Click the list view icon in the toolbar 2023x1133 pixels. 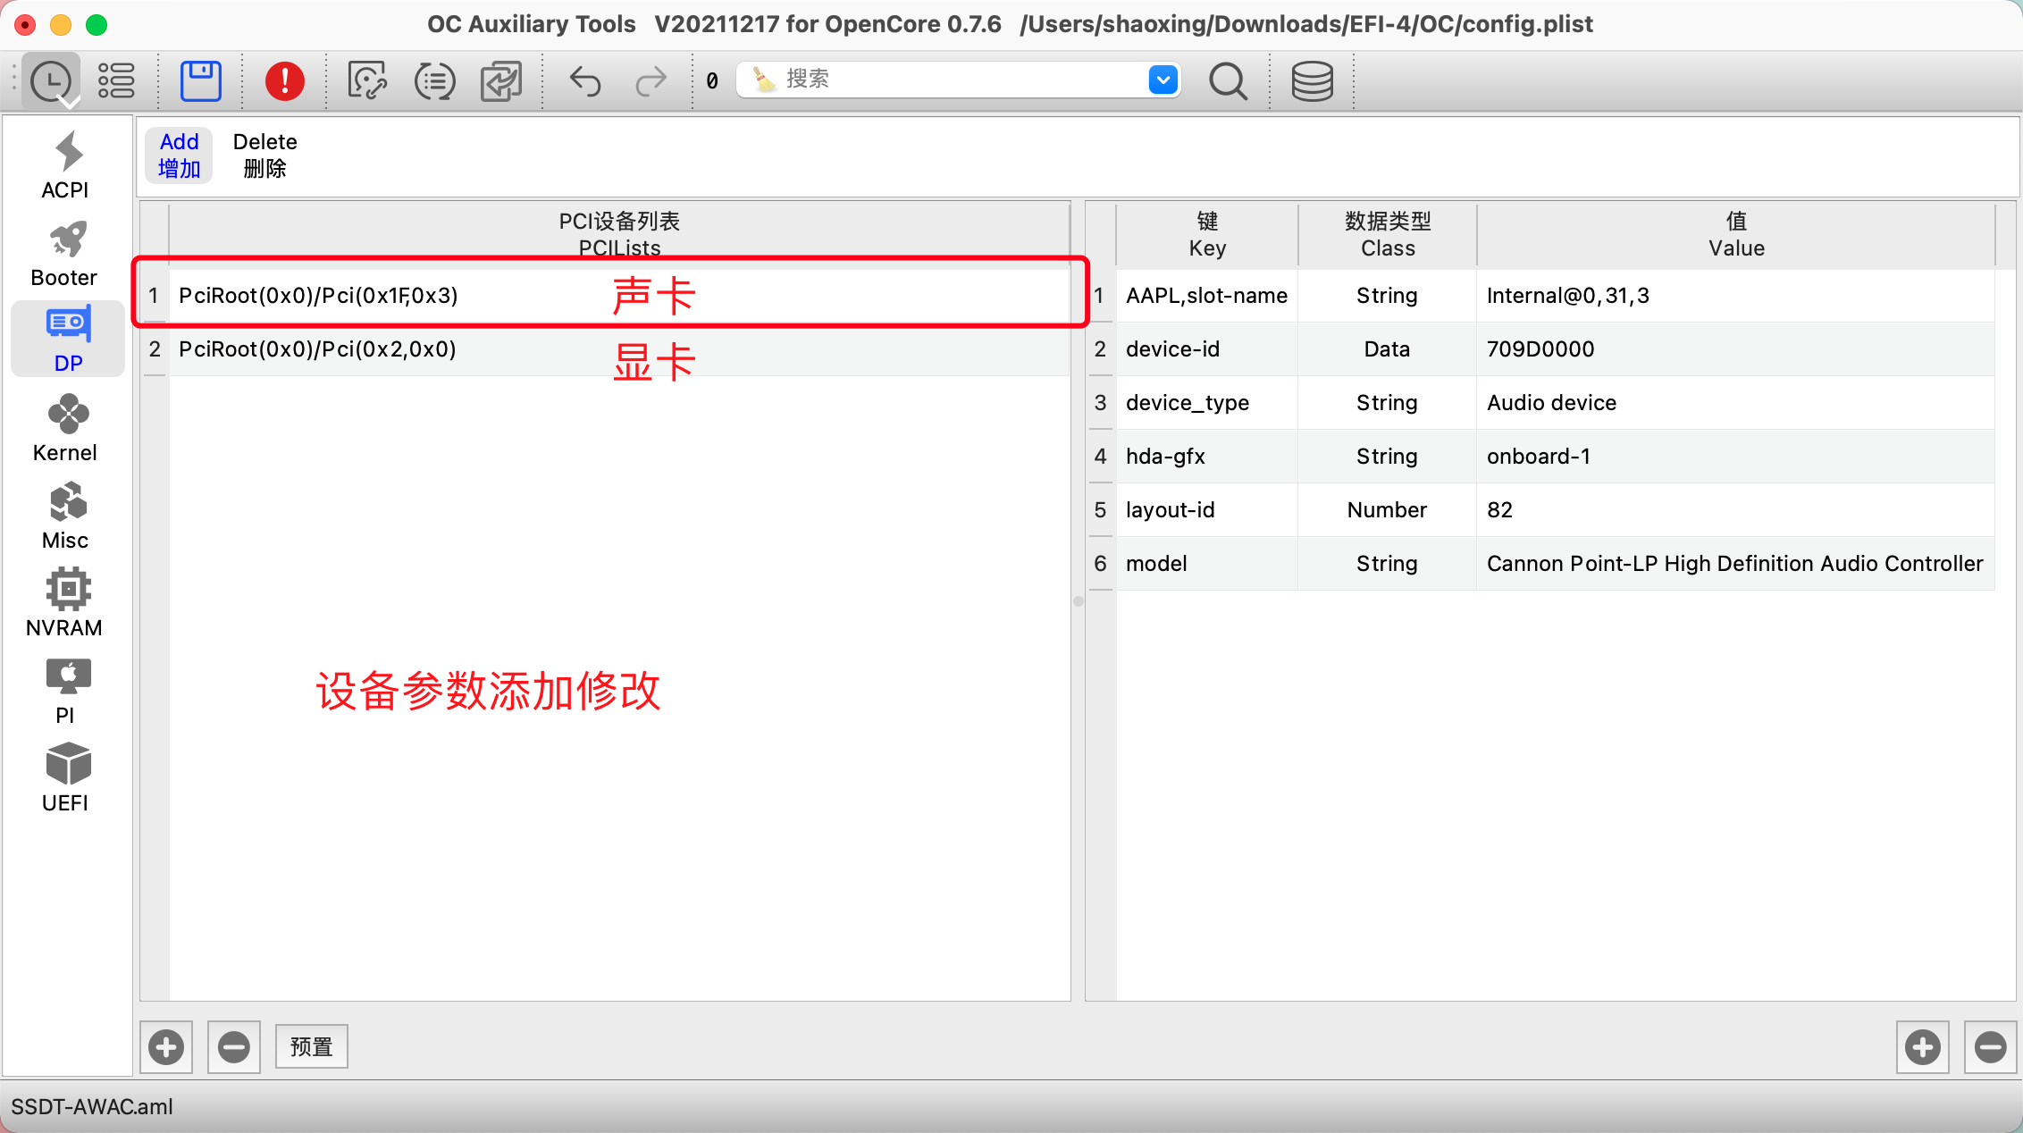(x=116, y=81)
